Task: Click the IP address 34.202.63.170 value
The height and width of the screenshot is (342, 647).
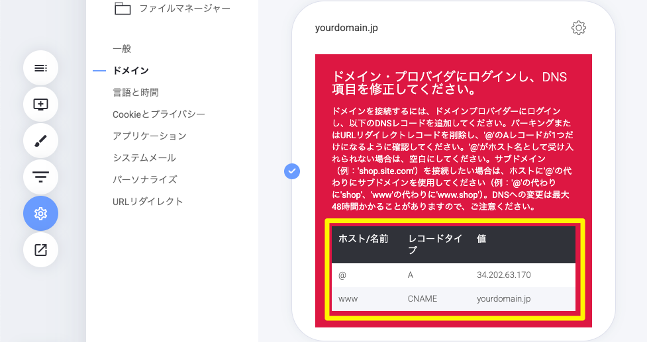Action: [503, 275]
